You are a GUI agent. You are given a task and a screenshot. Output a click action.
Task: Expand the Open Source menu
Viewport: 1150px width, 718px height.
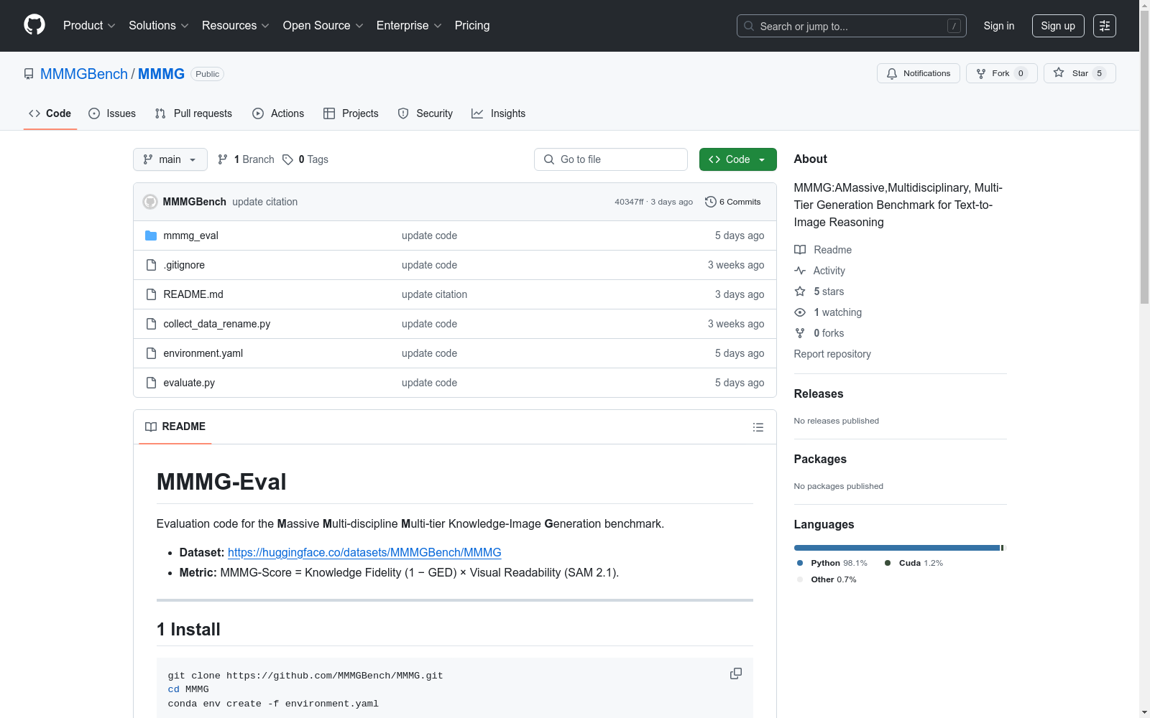(323, 26)
